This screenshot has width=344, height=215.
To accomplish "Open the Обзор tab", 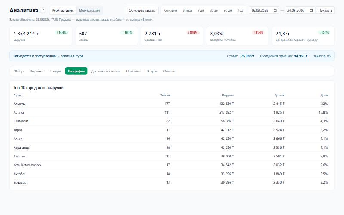I will [x=18, y=71].
